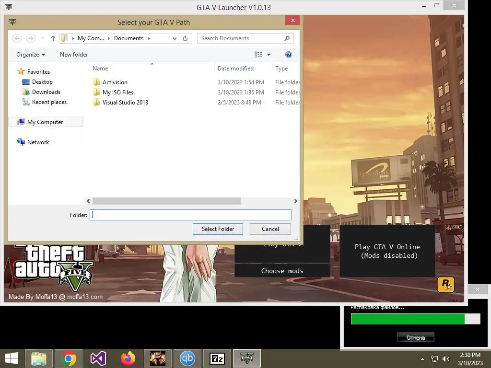Image resolution: width=491 pixels, height=368 pixels.
Task: Select Favorites in navigation pane
Action: [x=38, y=72]
